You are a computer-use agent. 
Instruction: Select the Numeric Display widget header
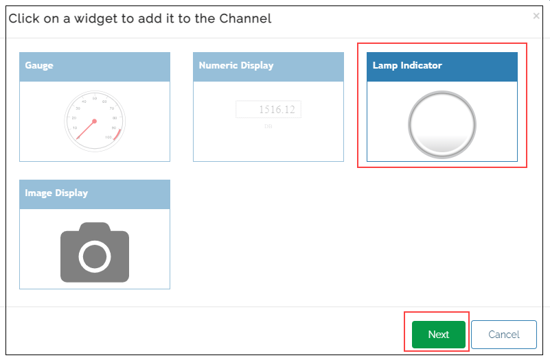pyautogui.click(x=268, y=67)
